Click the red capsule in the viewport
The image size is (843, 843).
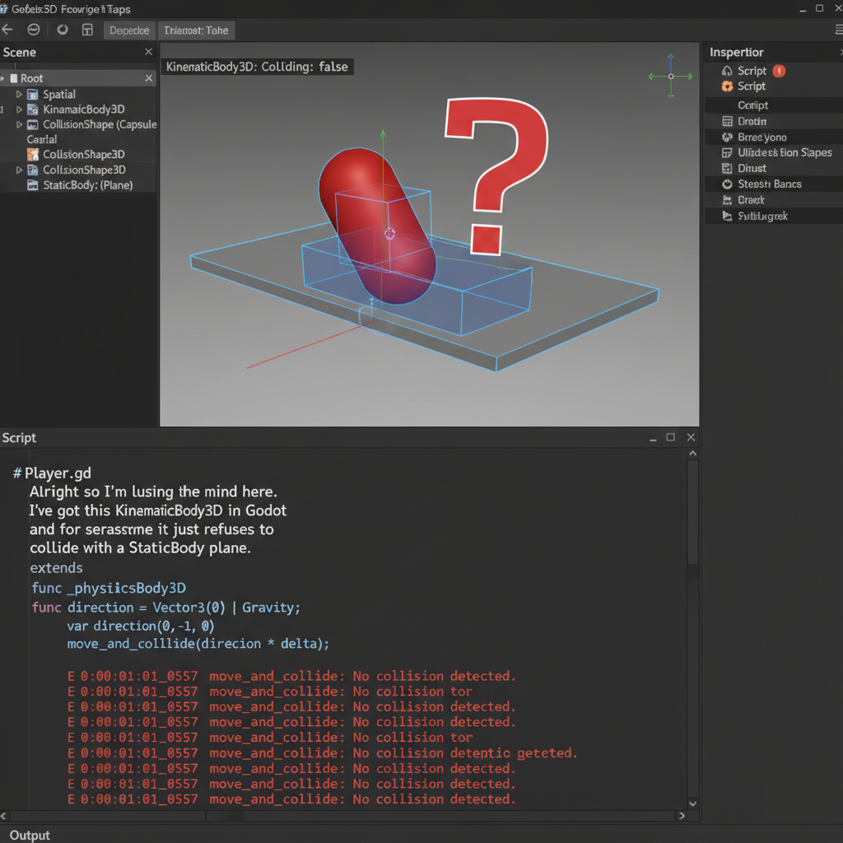(378, 226)
